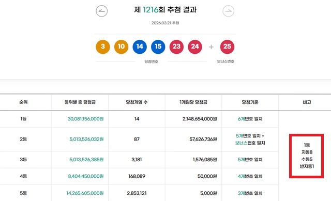
Task: Click the bonus number 25 ball
Action: 227,47
